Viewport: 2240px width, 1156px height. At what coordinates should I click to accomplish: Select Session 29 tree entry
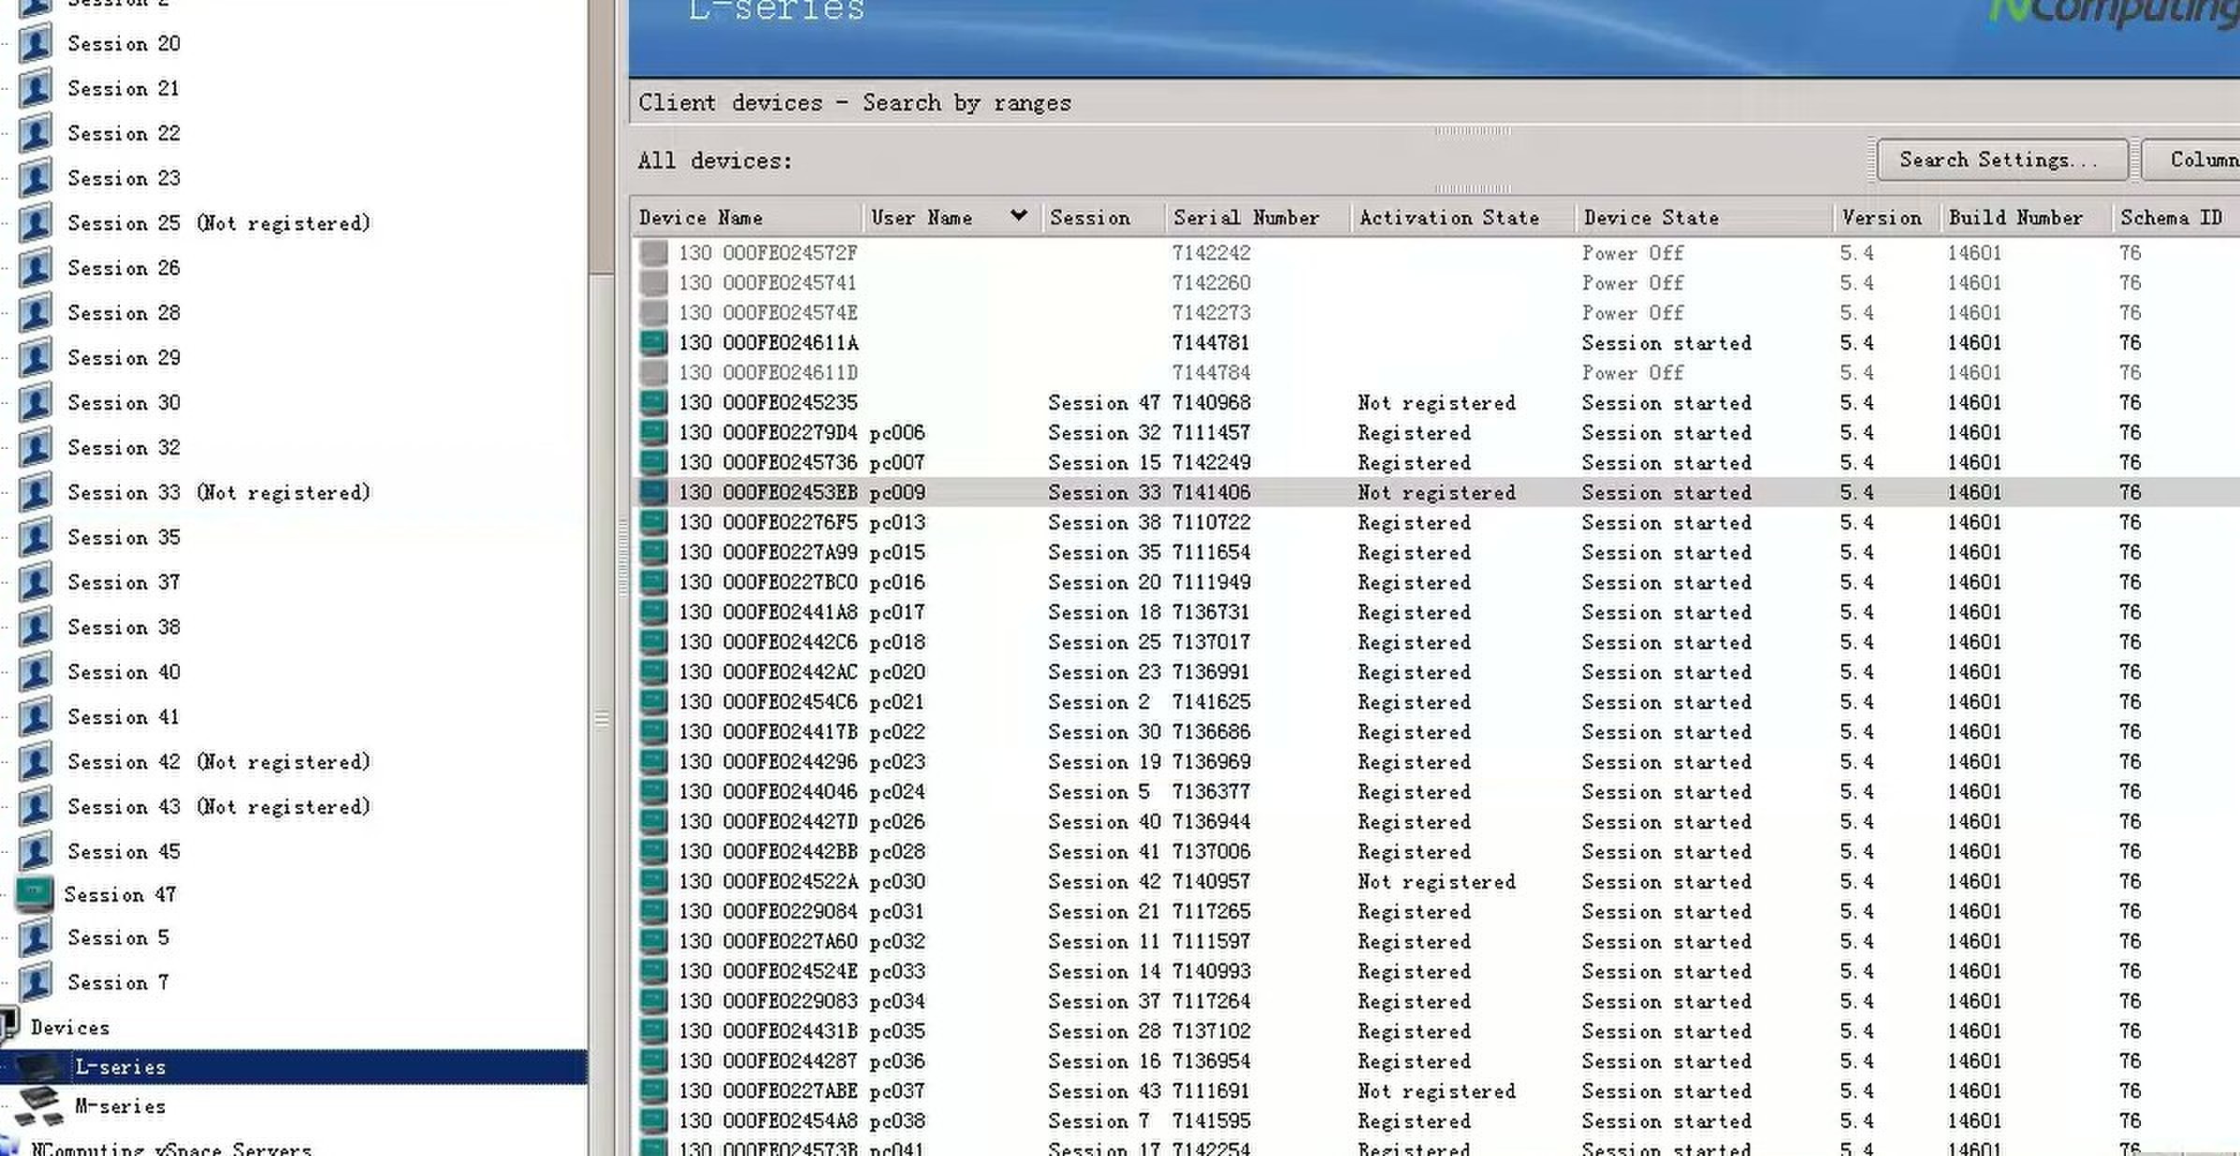124,358
